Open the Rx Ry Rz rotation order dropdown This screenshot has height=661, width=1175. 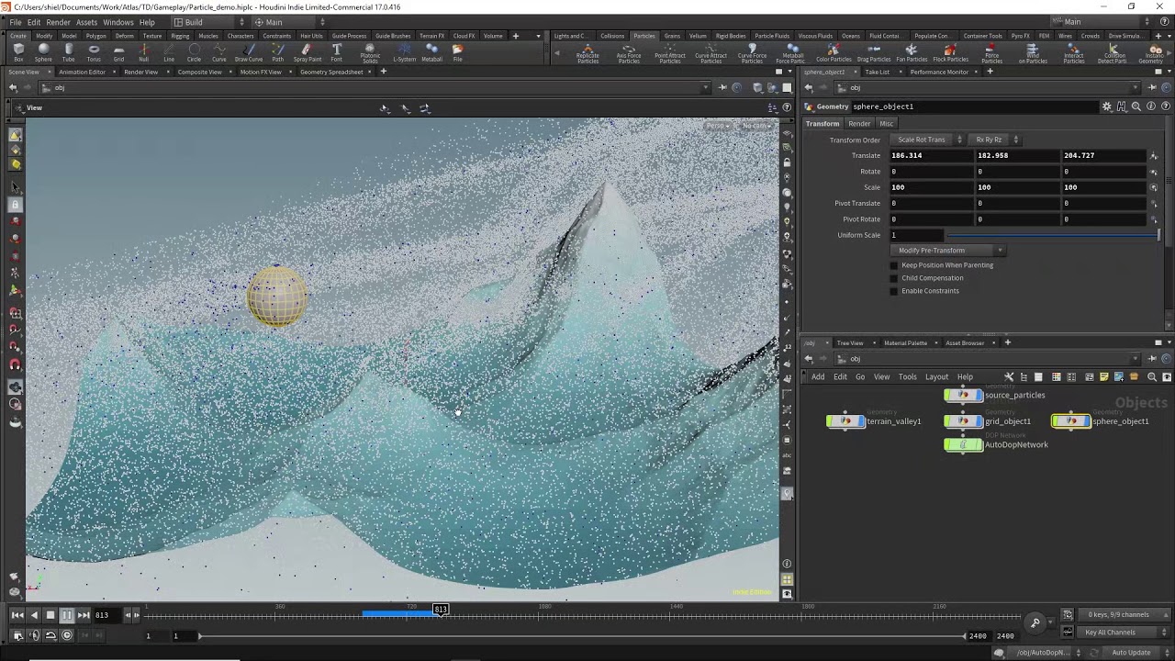click(996, 140)
